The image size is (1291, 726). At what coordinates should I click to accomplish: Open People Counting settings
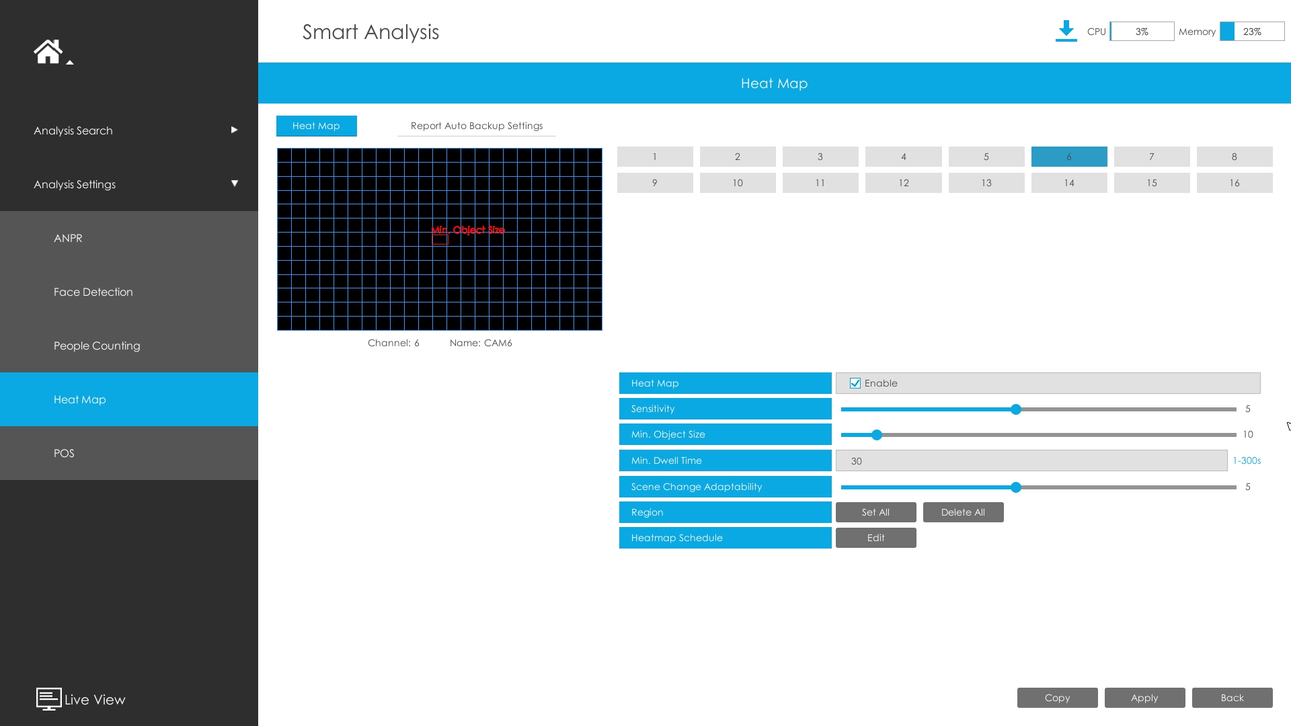tap(129, 346)
